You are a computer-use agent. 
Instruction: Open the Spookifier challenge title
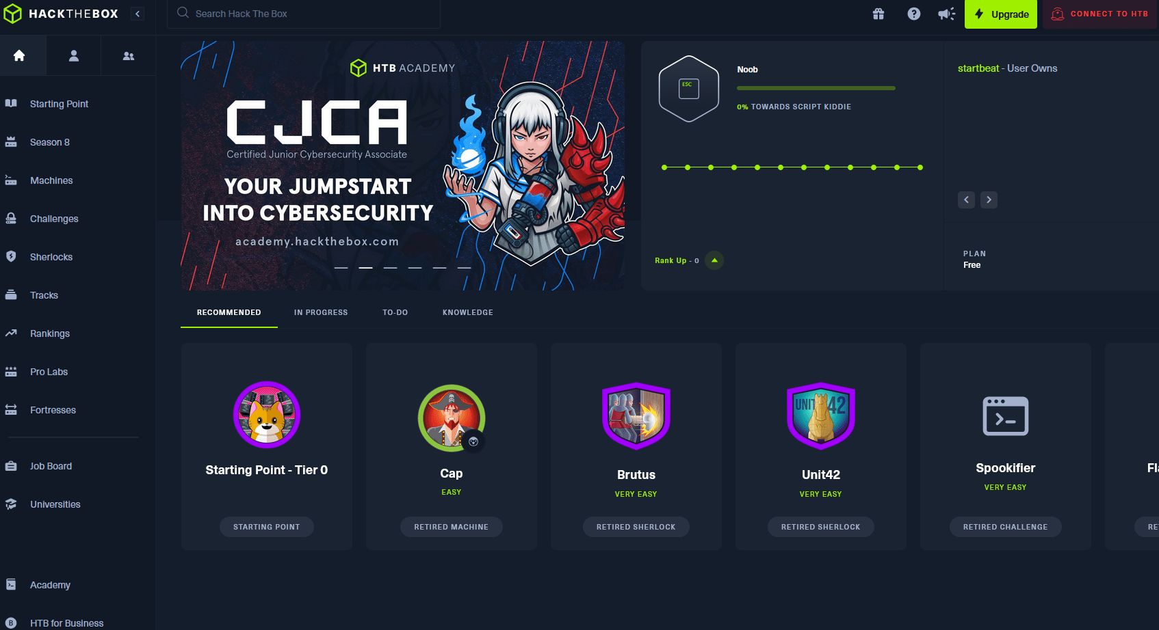click(x=1006, y=468)
